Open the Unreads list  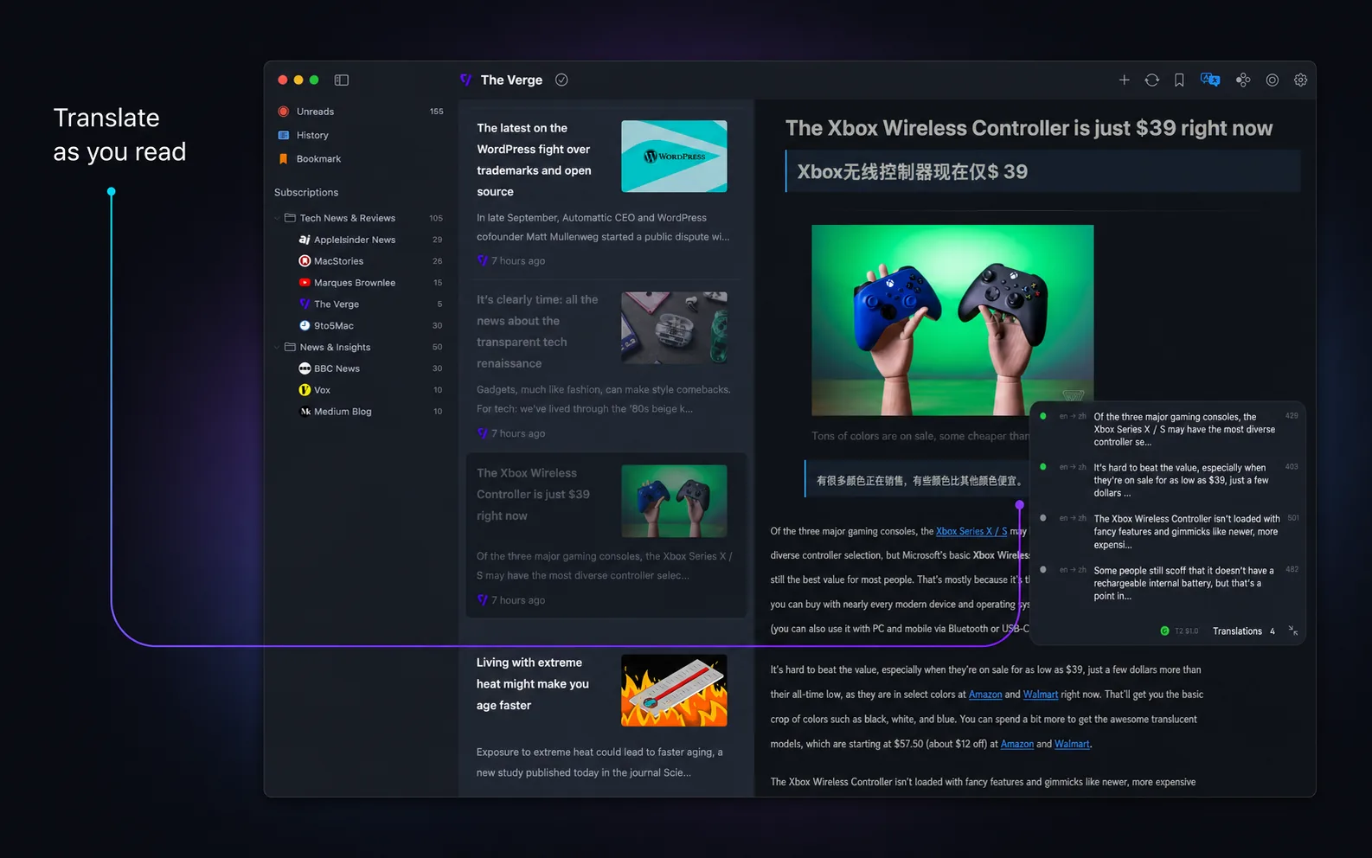(360, 112)
